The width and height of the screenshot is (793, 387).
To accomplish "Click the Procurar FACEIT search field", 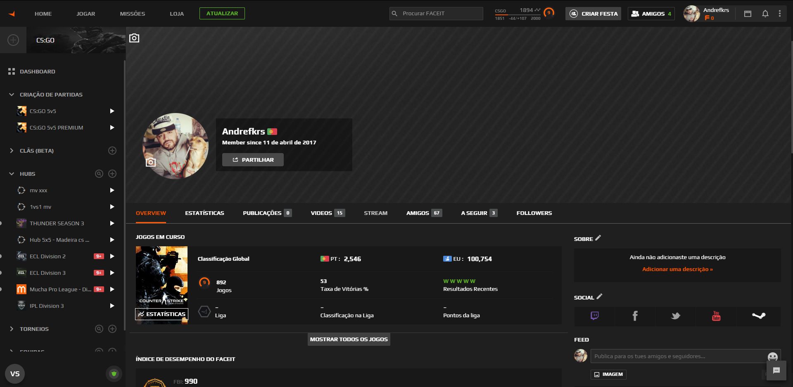I will pyautogui.click(x=436, y=14).
